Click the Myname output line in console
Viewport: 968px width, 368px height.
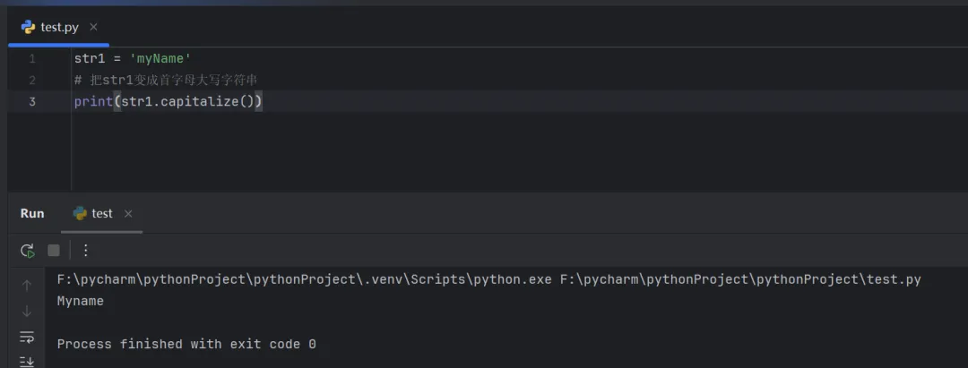click(x=81, y=301)
